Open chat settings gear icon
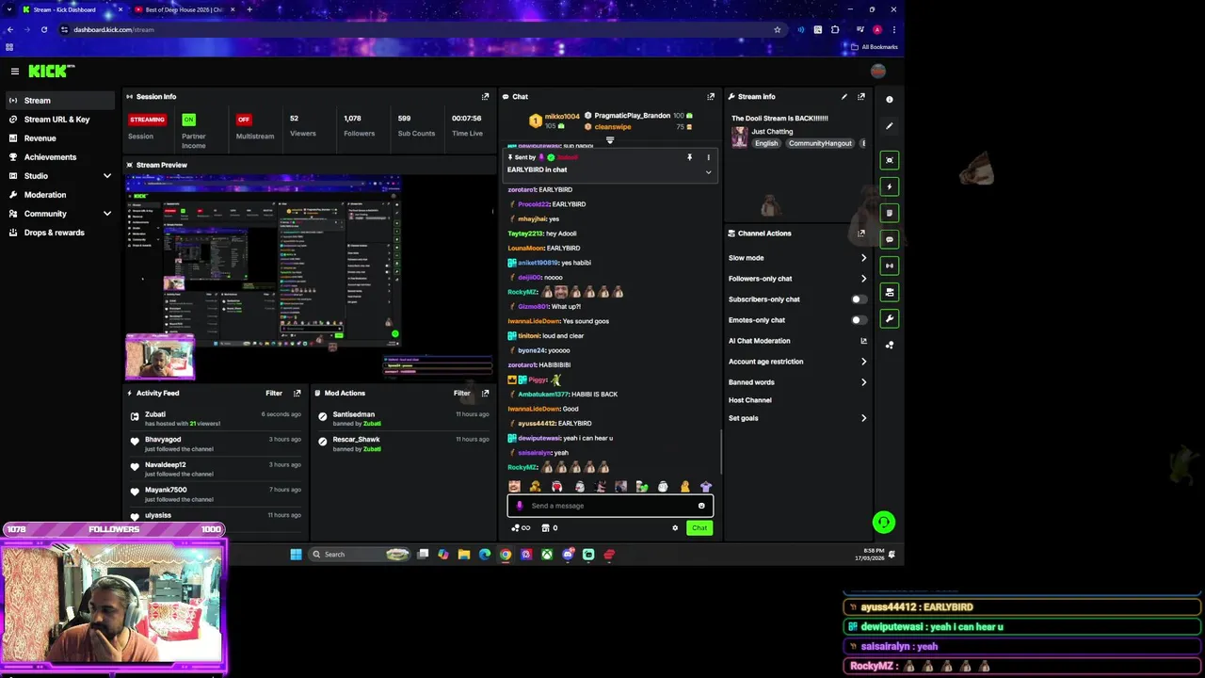 click(675, 527)
